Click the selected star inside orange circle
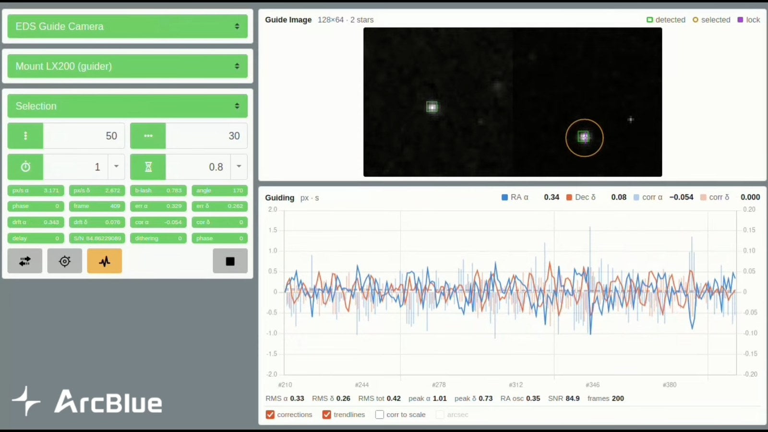Image resolution: width=768 pixels, height=432 pixels. click(584, 137)
